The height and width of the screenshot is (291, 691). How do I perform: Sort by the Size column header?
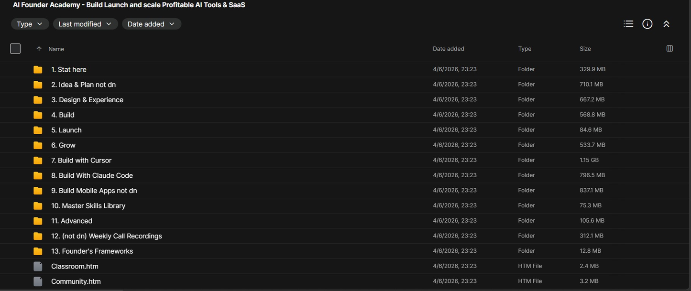pos(585,49)
